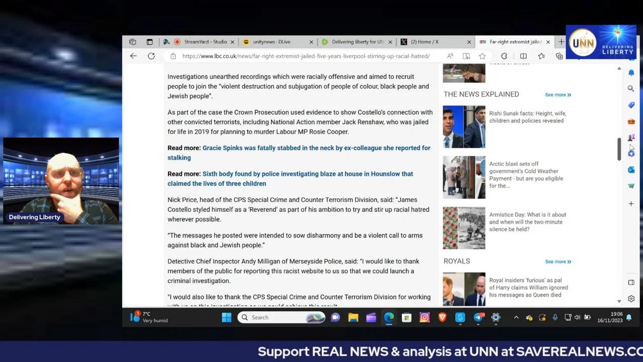Click the scrollbar down arrow
This screenshot has width=643, height=362.
[619, 301]
